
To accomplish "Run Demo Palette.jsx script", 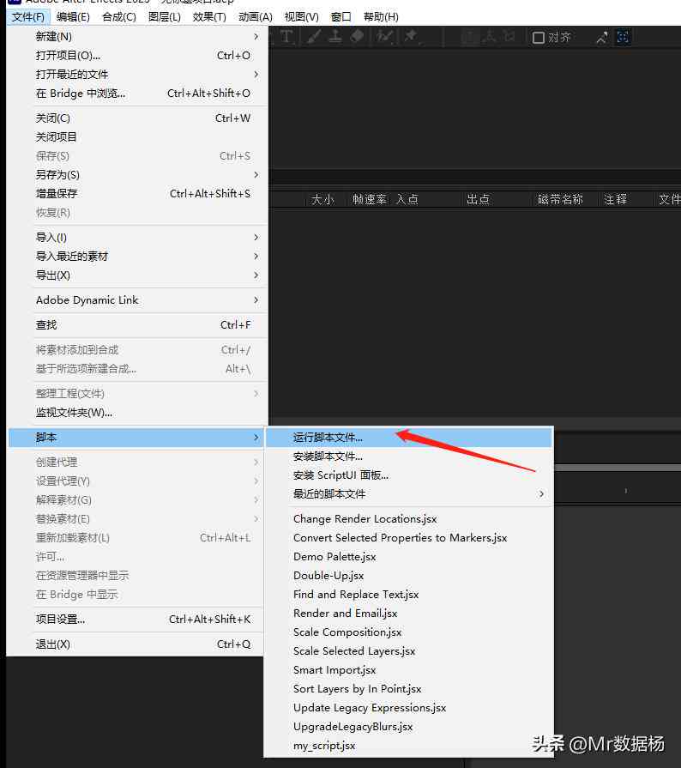I will click(x=409, y=557).
